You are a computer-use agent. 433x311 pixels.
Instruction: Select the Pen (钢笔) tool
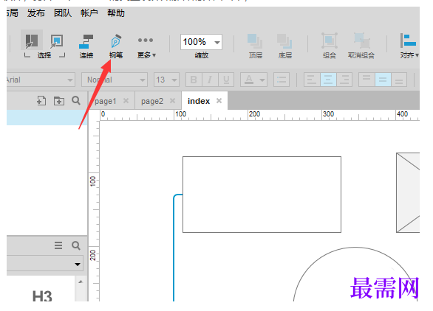[x=116, y=41]
